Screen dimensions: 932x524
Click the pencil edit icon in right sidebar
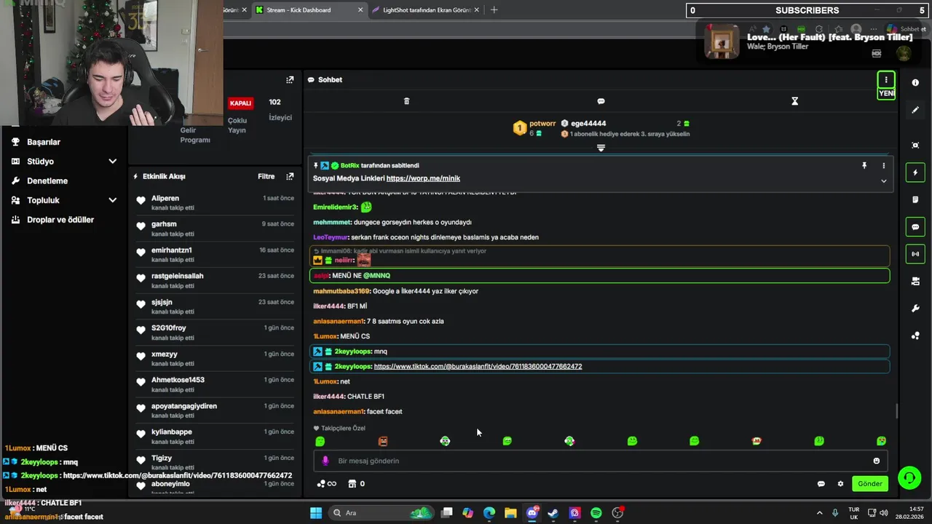(x=915, y=110)
